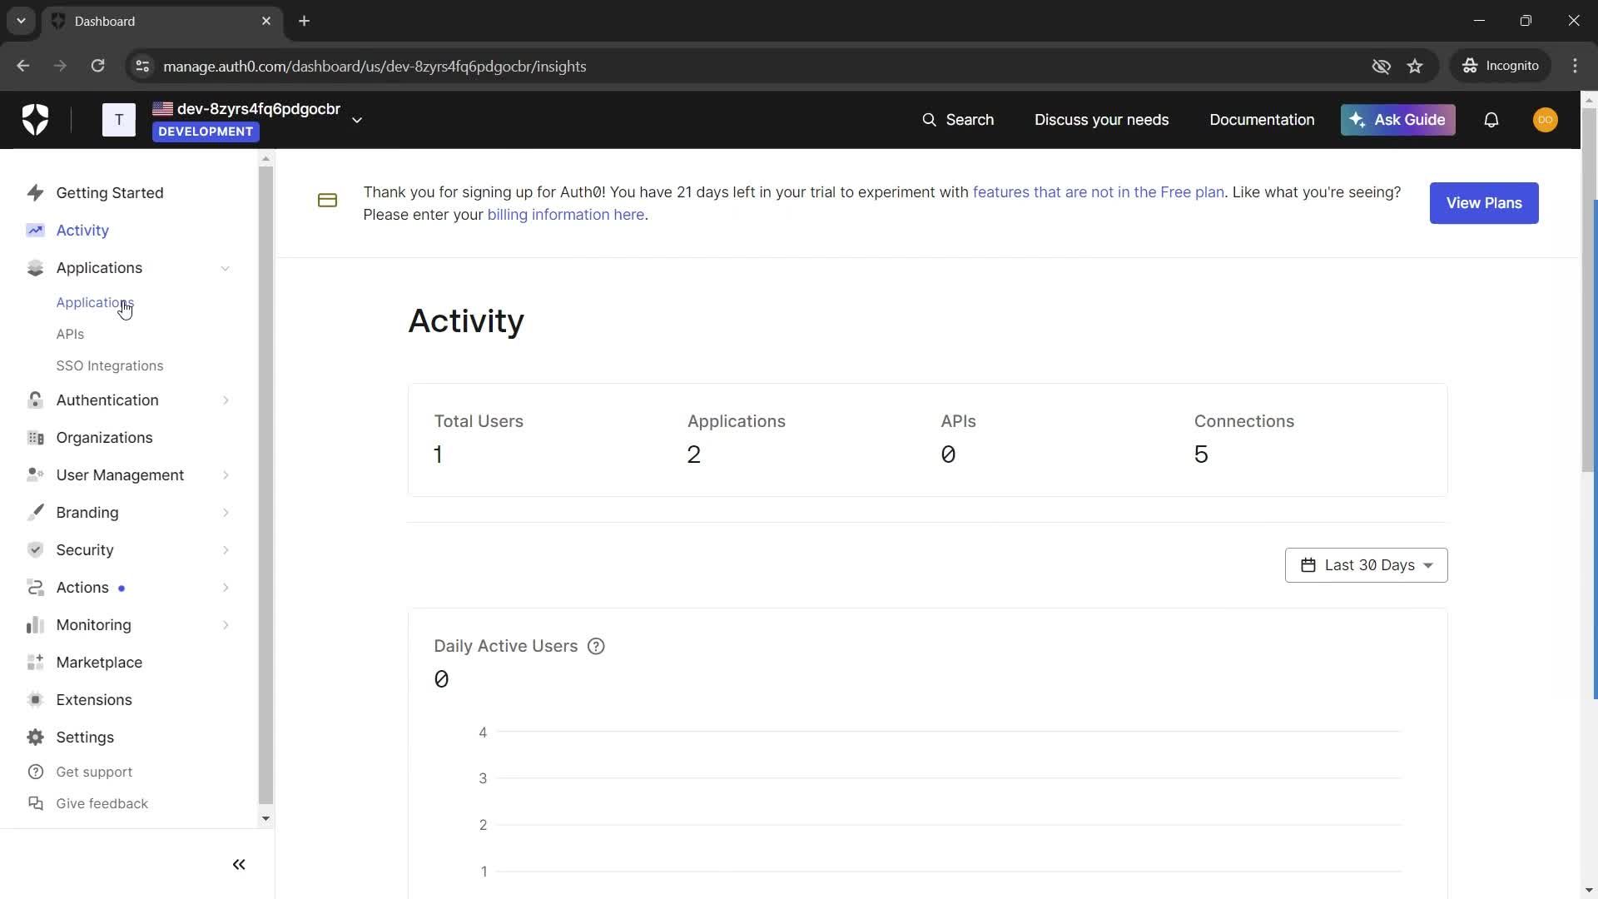This screenshot has height=899, width=1598.
Task: Expand the Security section chevron
Action: click(226, 550)
